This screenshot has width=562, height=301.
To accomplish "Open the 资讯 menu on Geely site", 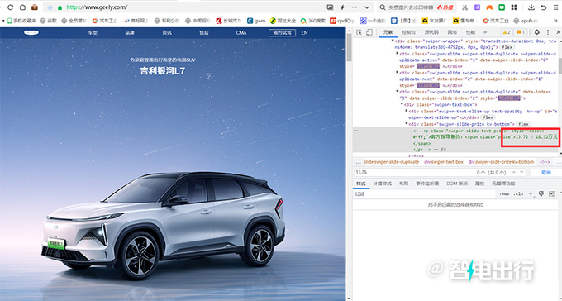I will point(167,32).
